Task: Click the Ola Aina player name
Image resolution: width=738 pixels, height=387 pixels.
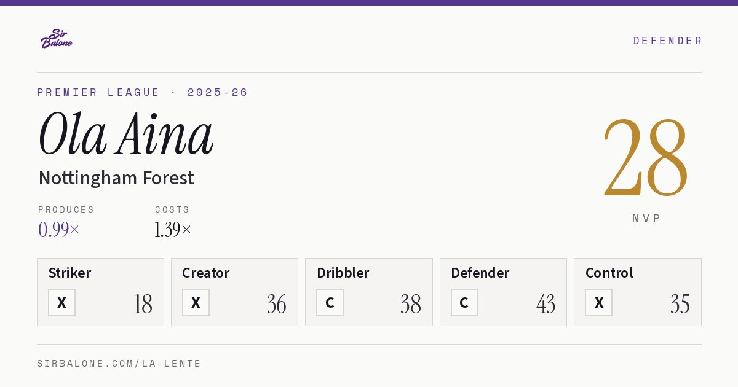Action: tap(125, 134)
